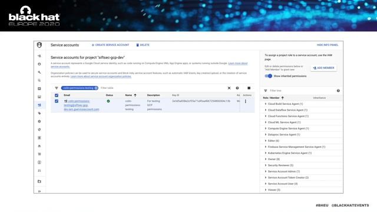The height and width of the screenshot is (212, 377).
Task: Open Identity & Organization sidebar icon
Action: click(x=39, y=64)
